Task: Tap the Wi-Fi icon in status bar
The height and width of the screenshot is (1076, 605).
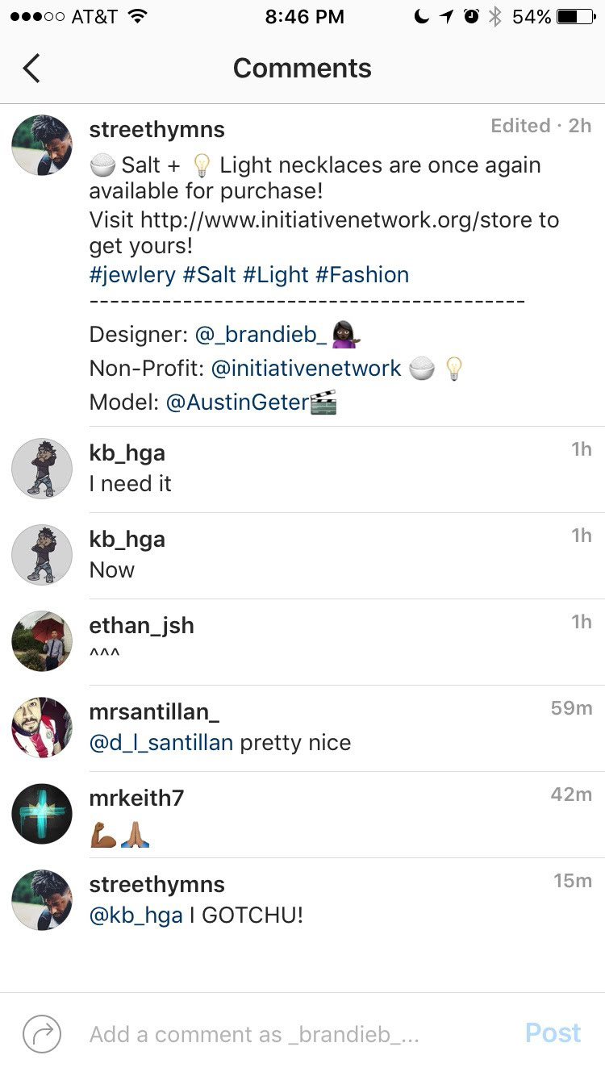Action: point(138,16)
